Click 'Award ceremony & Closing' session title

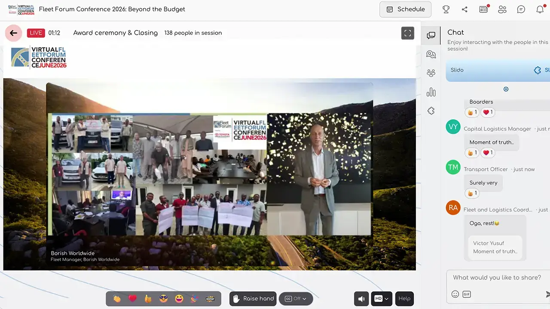(116, 33)
